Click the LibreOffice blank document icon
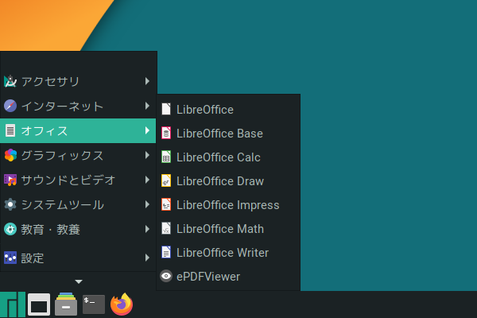 coord(166,109)
